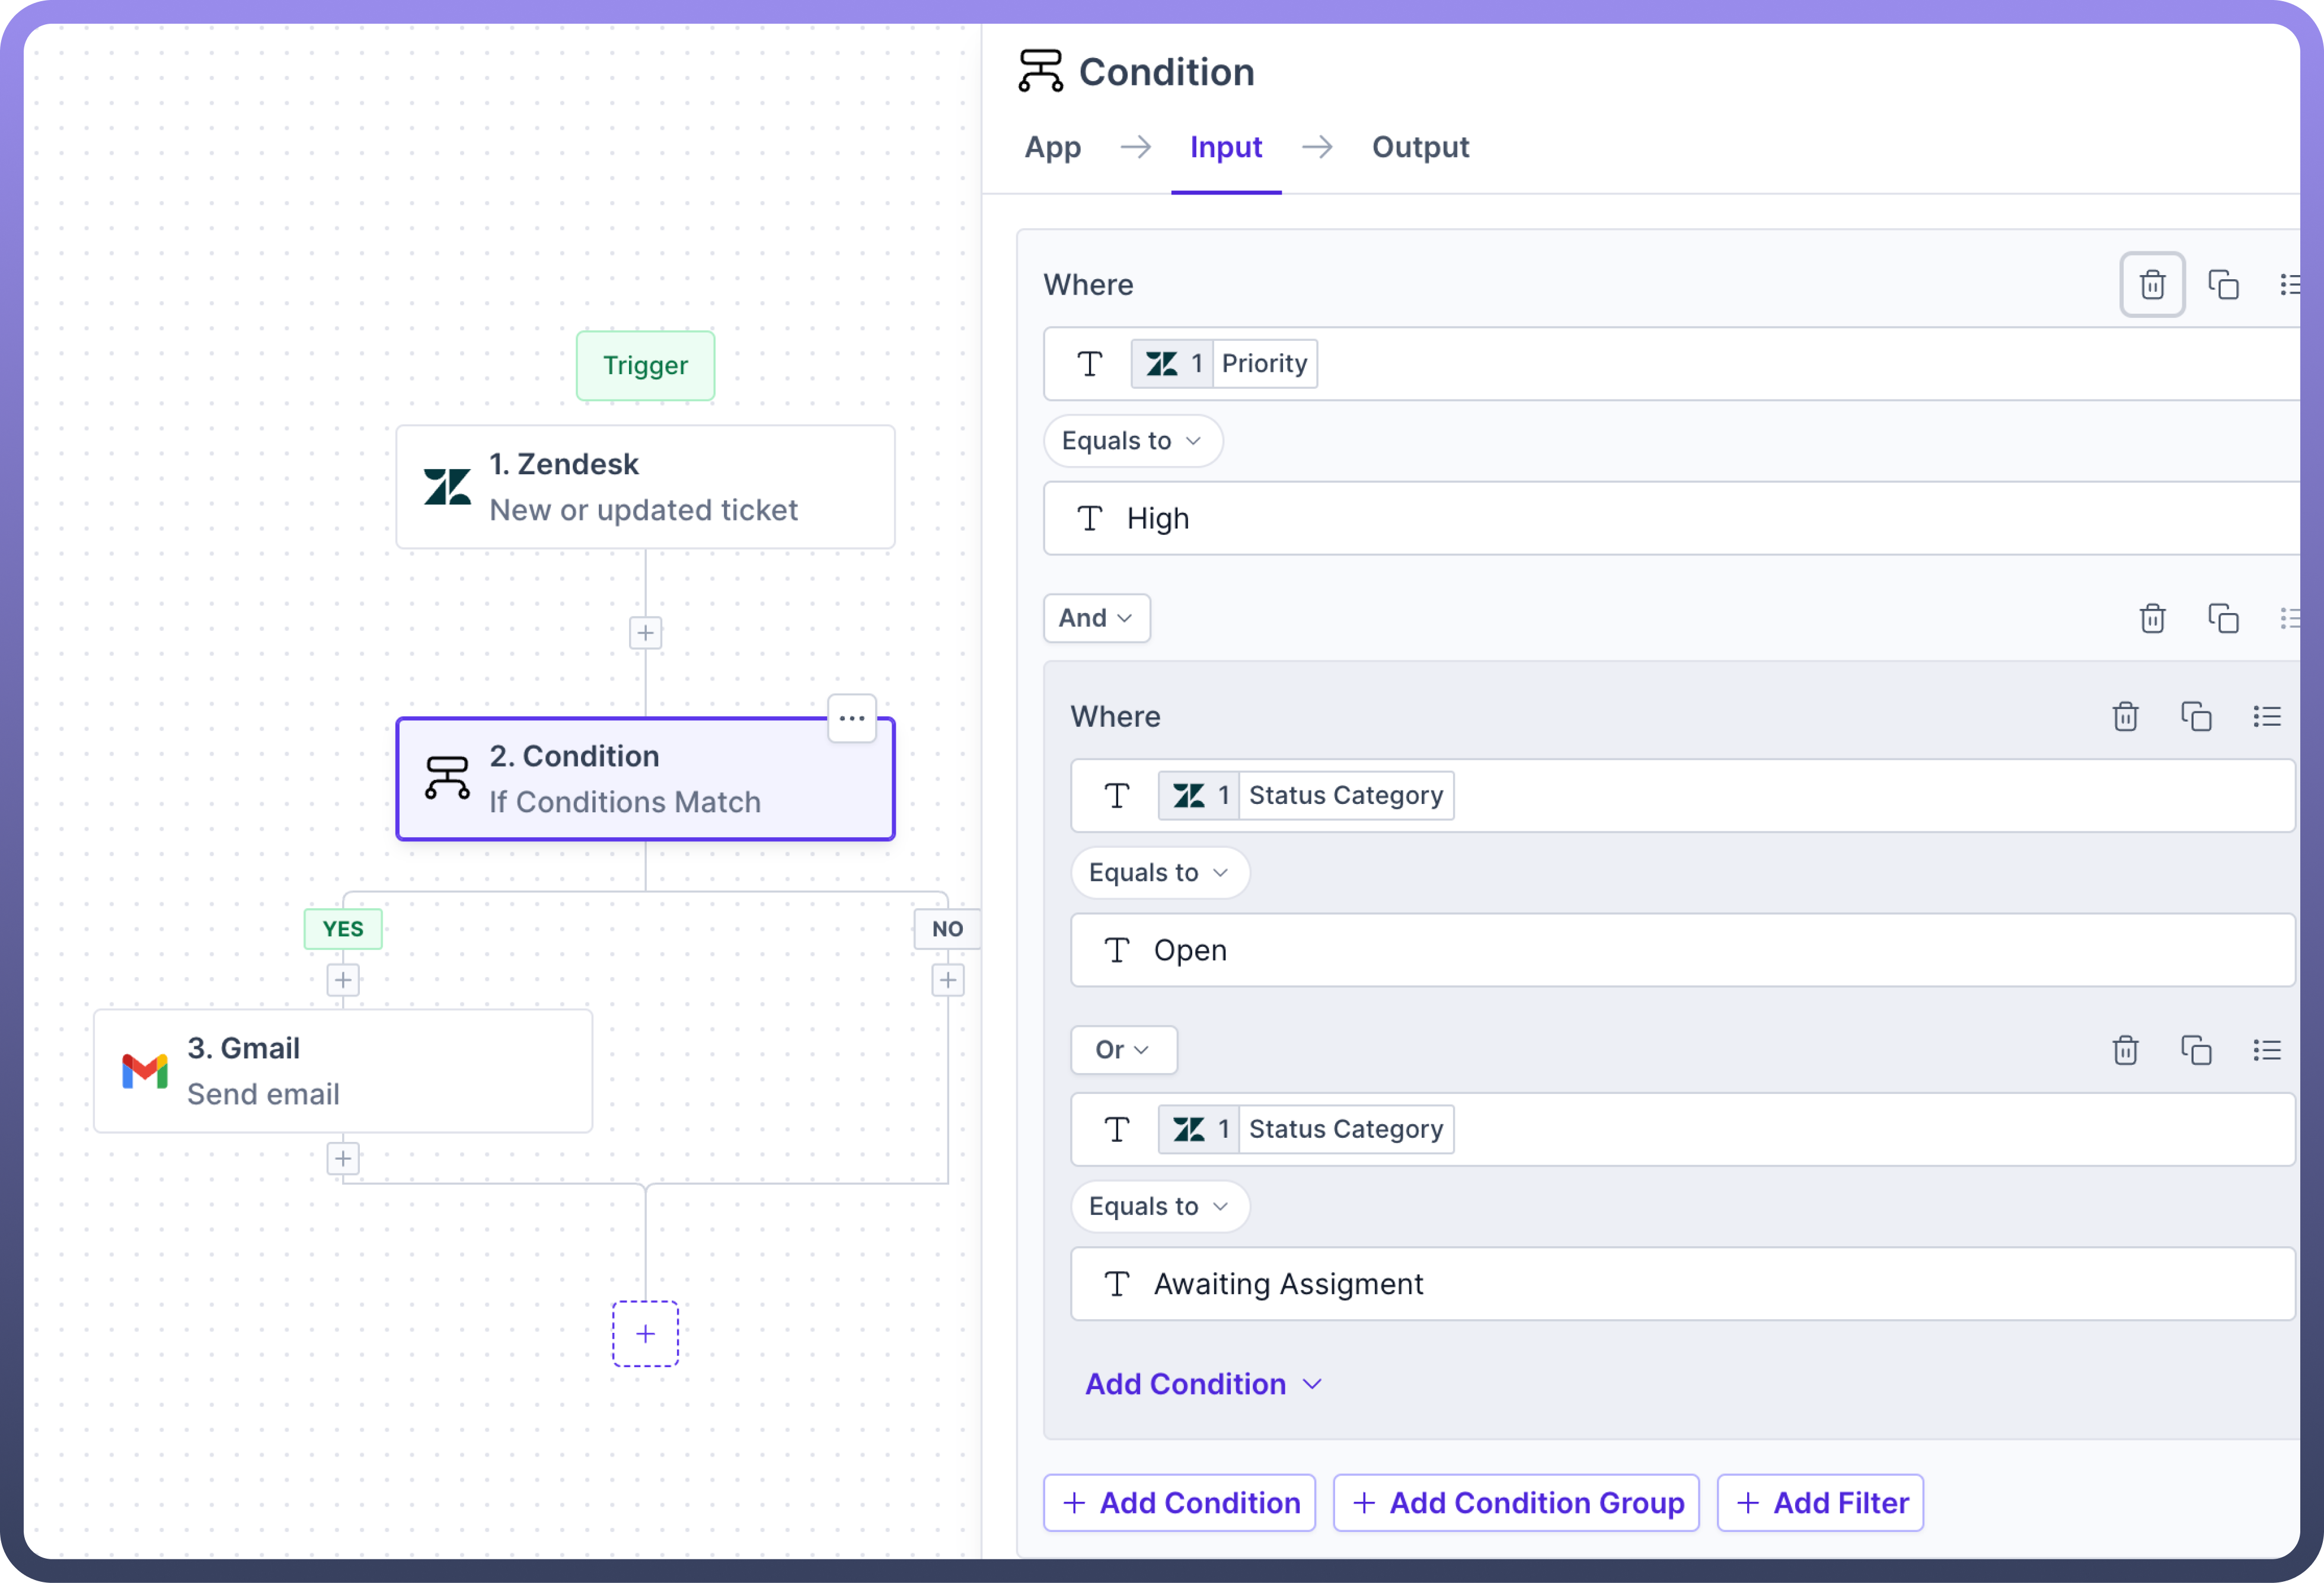This screenshot has width=2324, height=1583.
Task: Select the Gmail Send email node
Action: (342, 1070)
